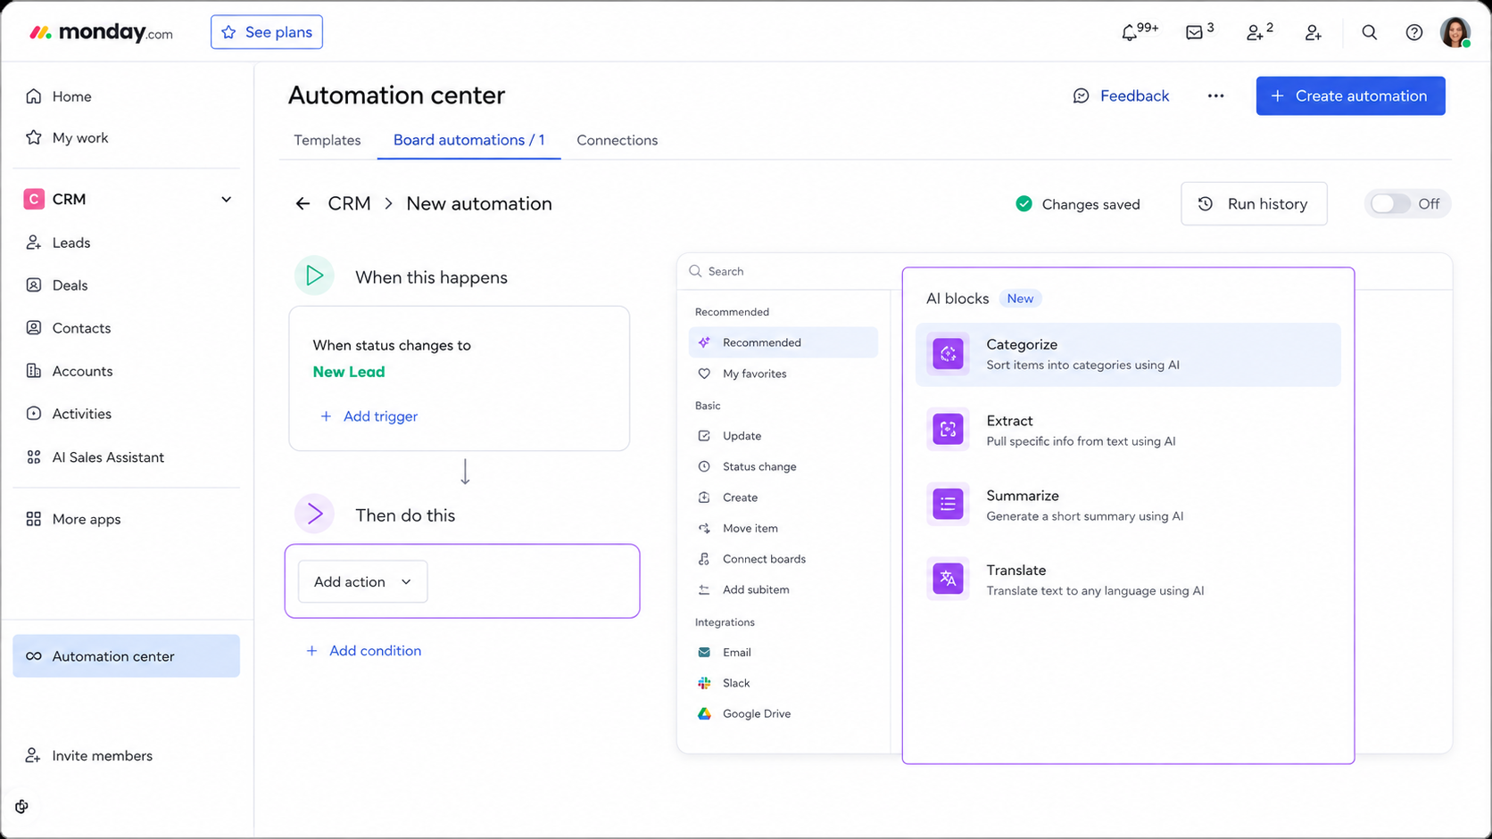Viewport: 1492px width, 839px height.
Task: Click the See plans button
Action: (267, 32)
